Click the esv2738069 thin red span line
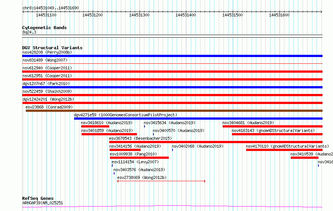This screenshot has width=333, height=211. point(161,181)
